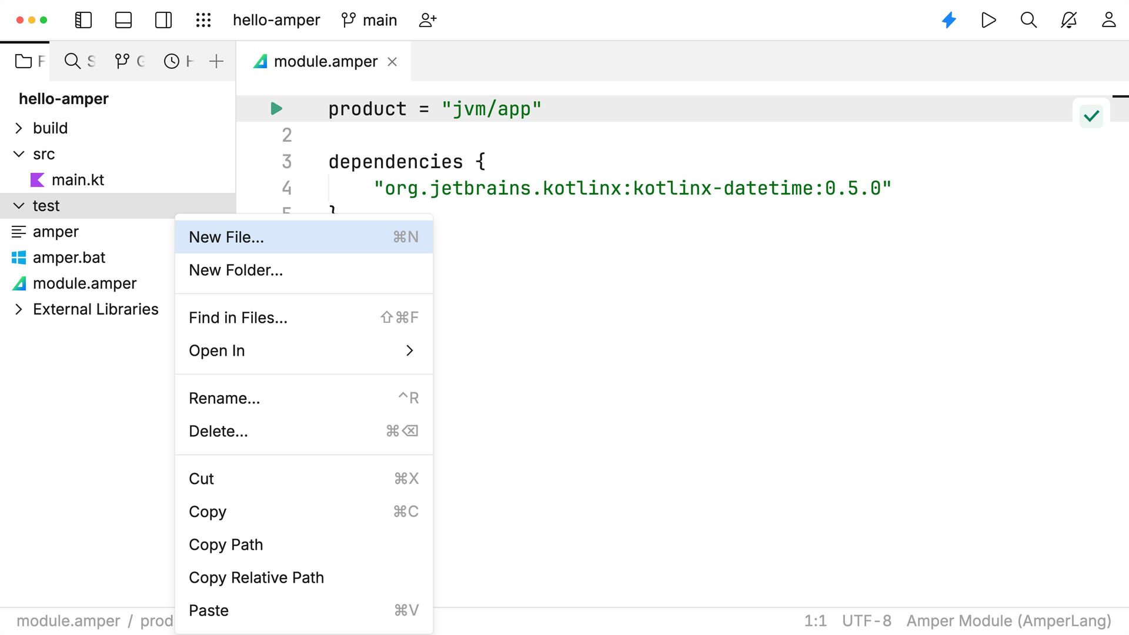Image resolution: width=1129 pixels, height=635 pixels.
Task: Close the module.amper tab
Action: 392,62
